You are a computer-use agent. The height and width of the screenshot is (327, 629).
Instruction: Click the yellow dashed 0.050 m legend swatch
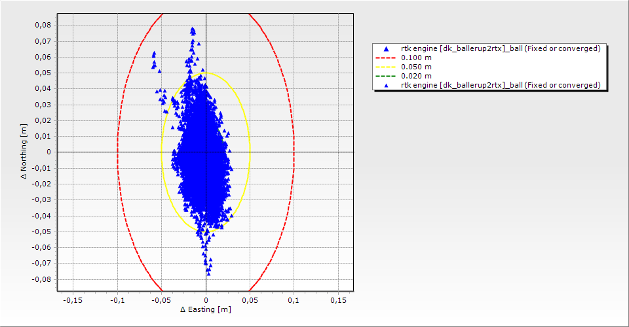click(x=385, y=67)
